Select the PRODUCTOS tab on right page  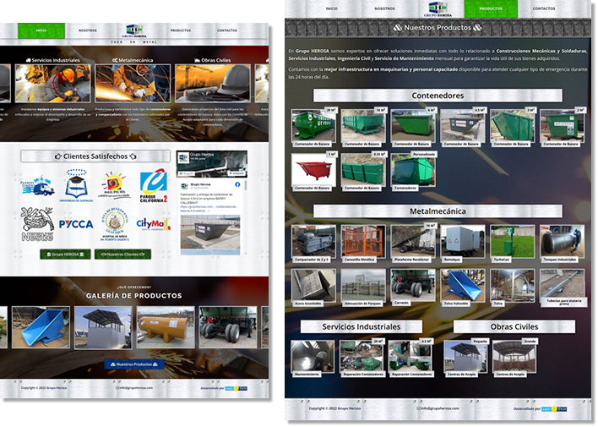pyautogui.click(x=490, y=8)
